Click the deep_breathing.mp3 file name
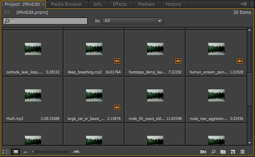 (x=85, y=72)
